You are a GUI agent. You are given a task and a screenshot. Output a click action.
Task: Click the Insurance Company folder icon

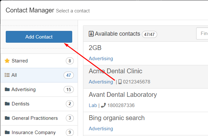point(7,132)
